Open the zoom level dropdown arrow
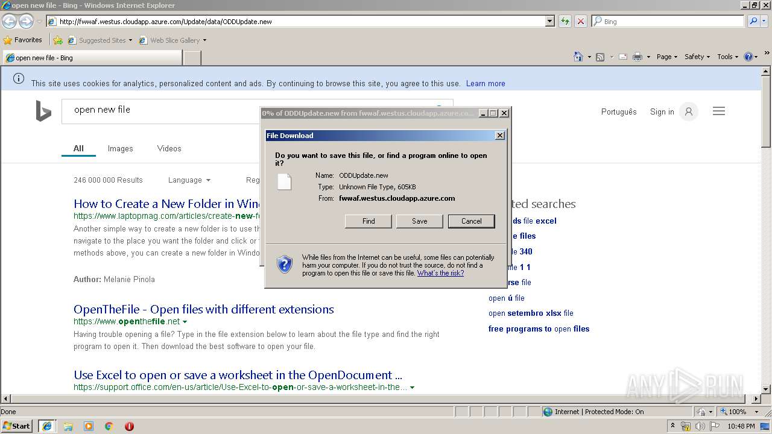This screenshot has width=772, height=434. (756, 412)
